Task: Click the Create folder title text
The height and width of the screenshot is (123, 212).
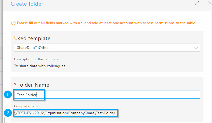Action: 27,4
